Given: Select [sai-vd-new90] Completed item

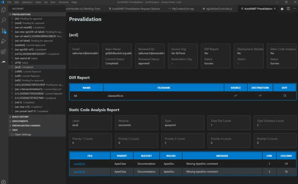Looking at the screenshot, I should click(x=37, y=27).
